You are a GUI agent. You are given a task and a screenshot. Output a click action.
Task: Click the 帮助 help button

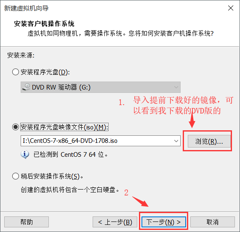coord(27,222)
